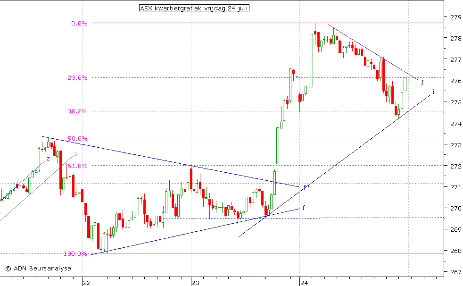Click the 275 price axis value
Screen dimensions: 463x286
click(x=455, y=102)
